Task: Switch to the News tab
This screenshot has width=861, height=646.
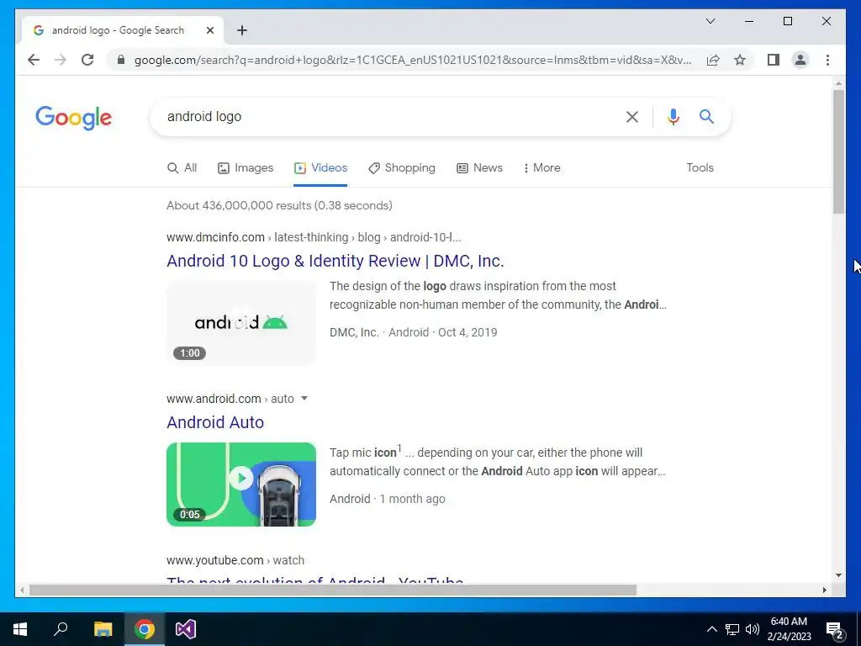Action: point(479,167)
